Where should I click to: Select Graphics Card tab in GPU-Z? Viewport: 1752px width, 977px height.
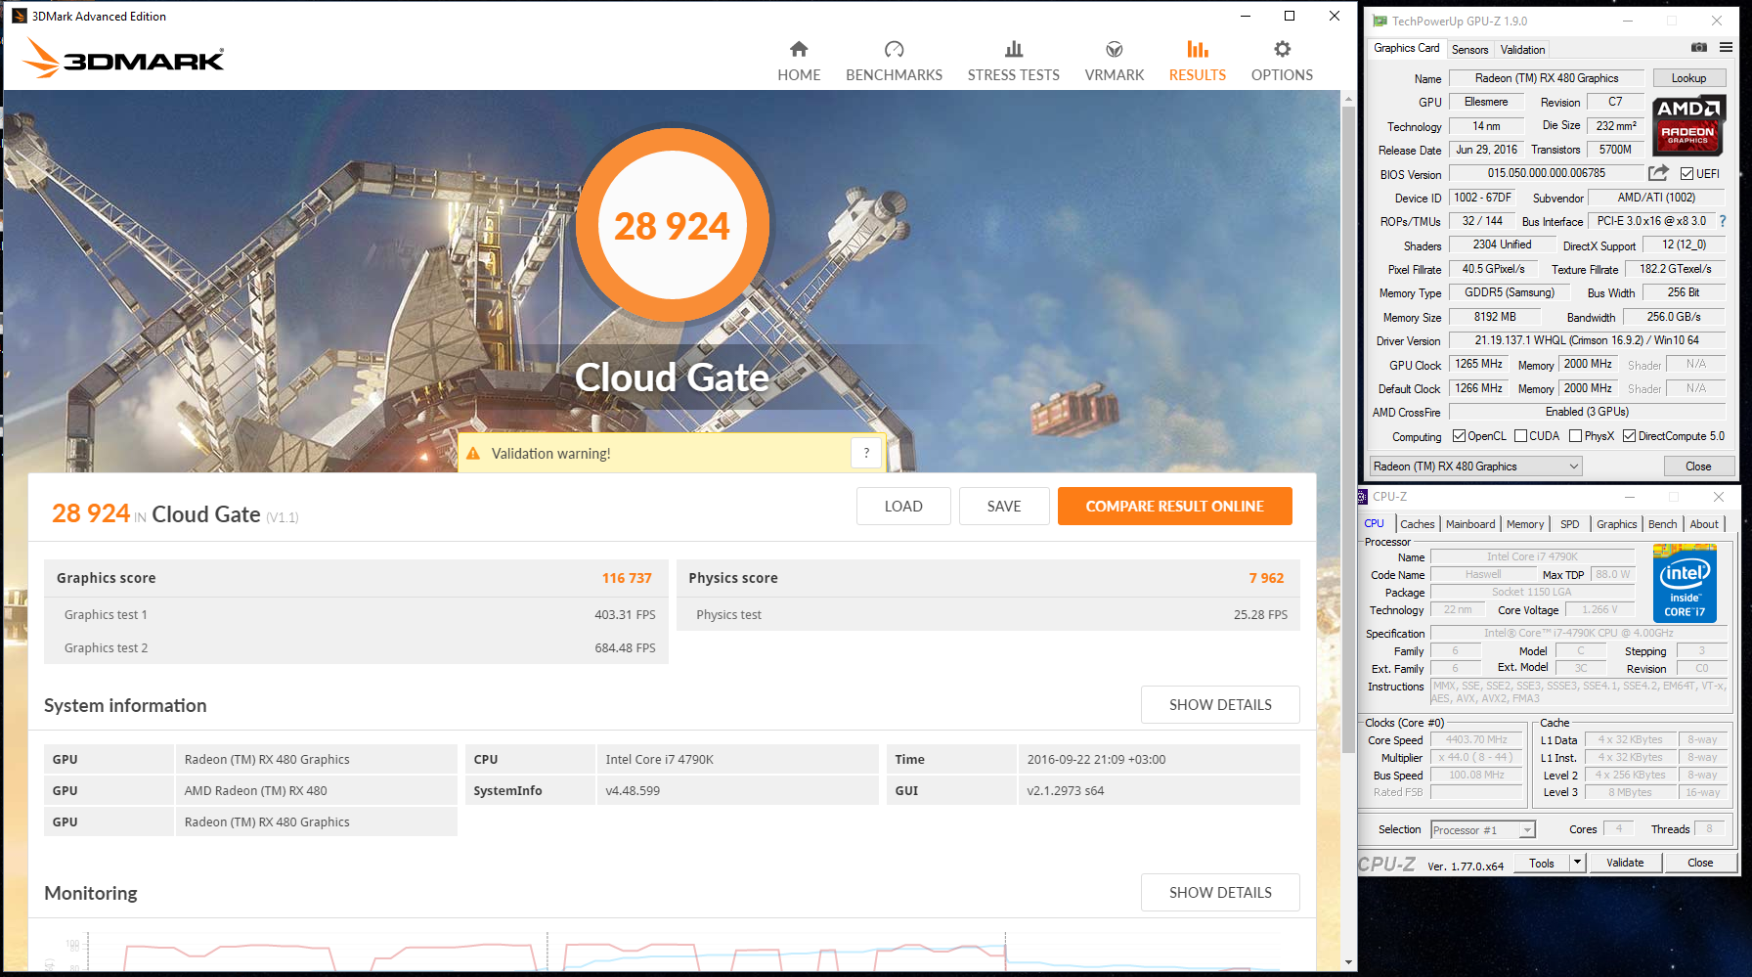pyautogui.click(x=1406, y=48)
